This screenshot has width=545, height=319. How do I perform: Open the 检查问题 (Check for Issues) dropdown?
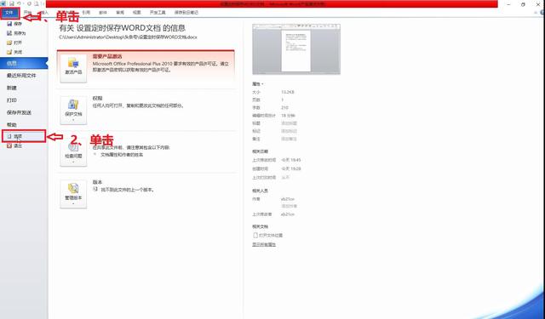click(73, 153)
